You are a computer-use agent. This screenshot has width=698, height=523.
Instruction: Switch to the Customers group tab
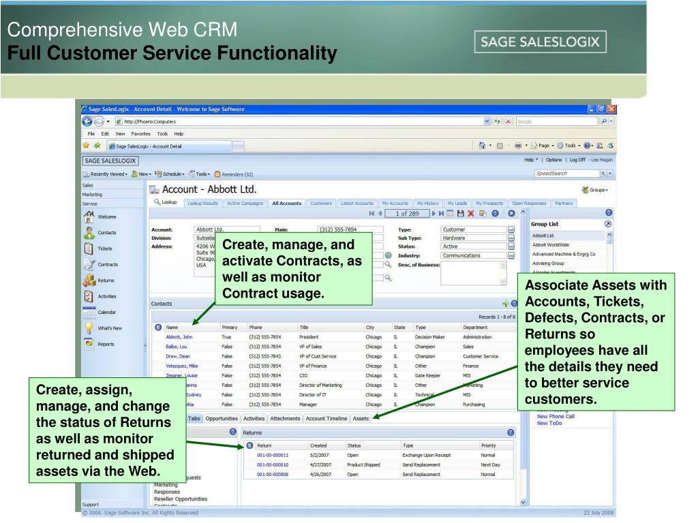(321, 204)
